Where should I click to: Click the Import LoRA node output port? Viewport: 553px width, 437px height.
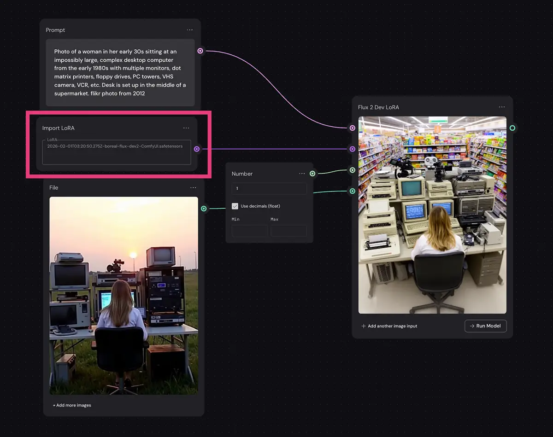pyautogui.click(x=197, y=149)
